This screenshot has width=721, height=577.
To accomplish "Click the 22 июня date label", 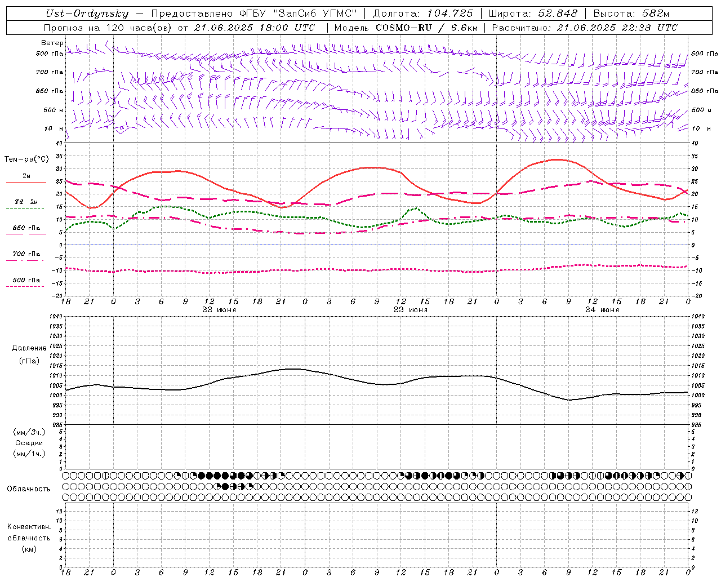I will click(x=219, y=310).
